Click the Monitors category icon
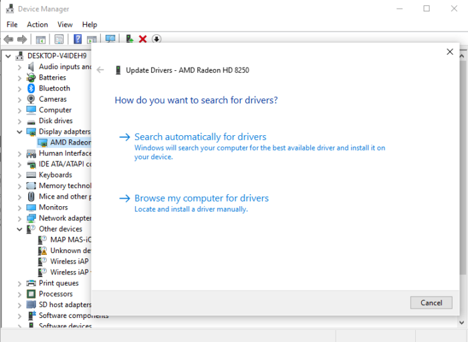Screen dimensions: 468x342 pyautogui.click(x=31, y=207)
